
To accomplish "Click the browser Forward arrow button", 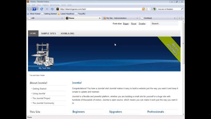I will click(34, 9).
